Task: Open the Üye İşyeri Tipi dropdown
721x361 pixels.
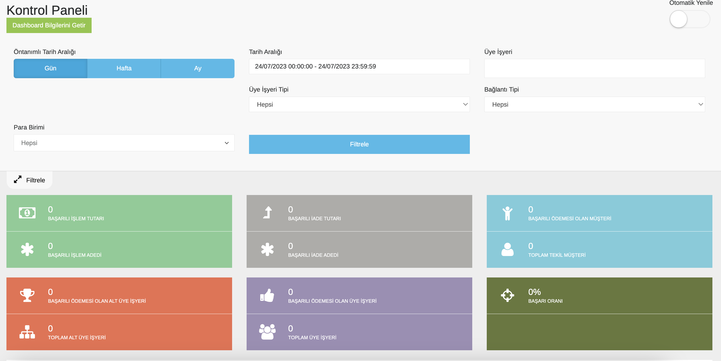Action: coord(359,104)
